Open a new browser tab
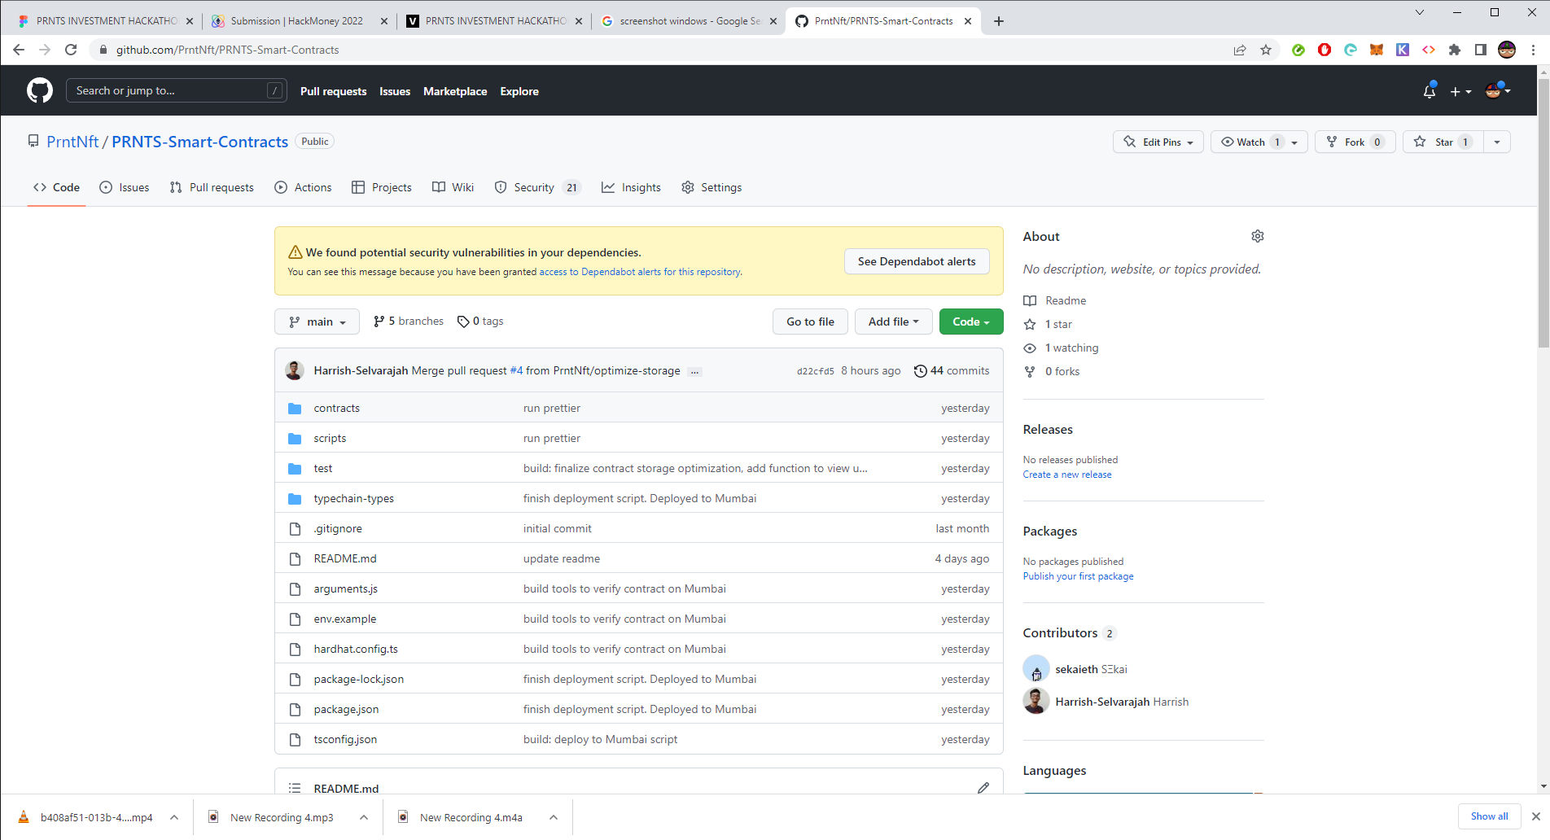 coord(999,21)
